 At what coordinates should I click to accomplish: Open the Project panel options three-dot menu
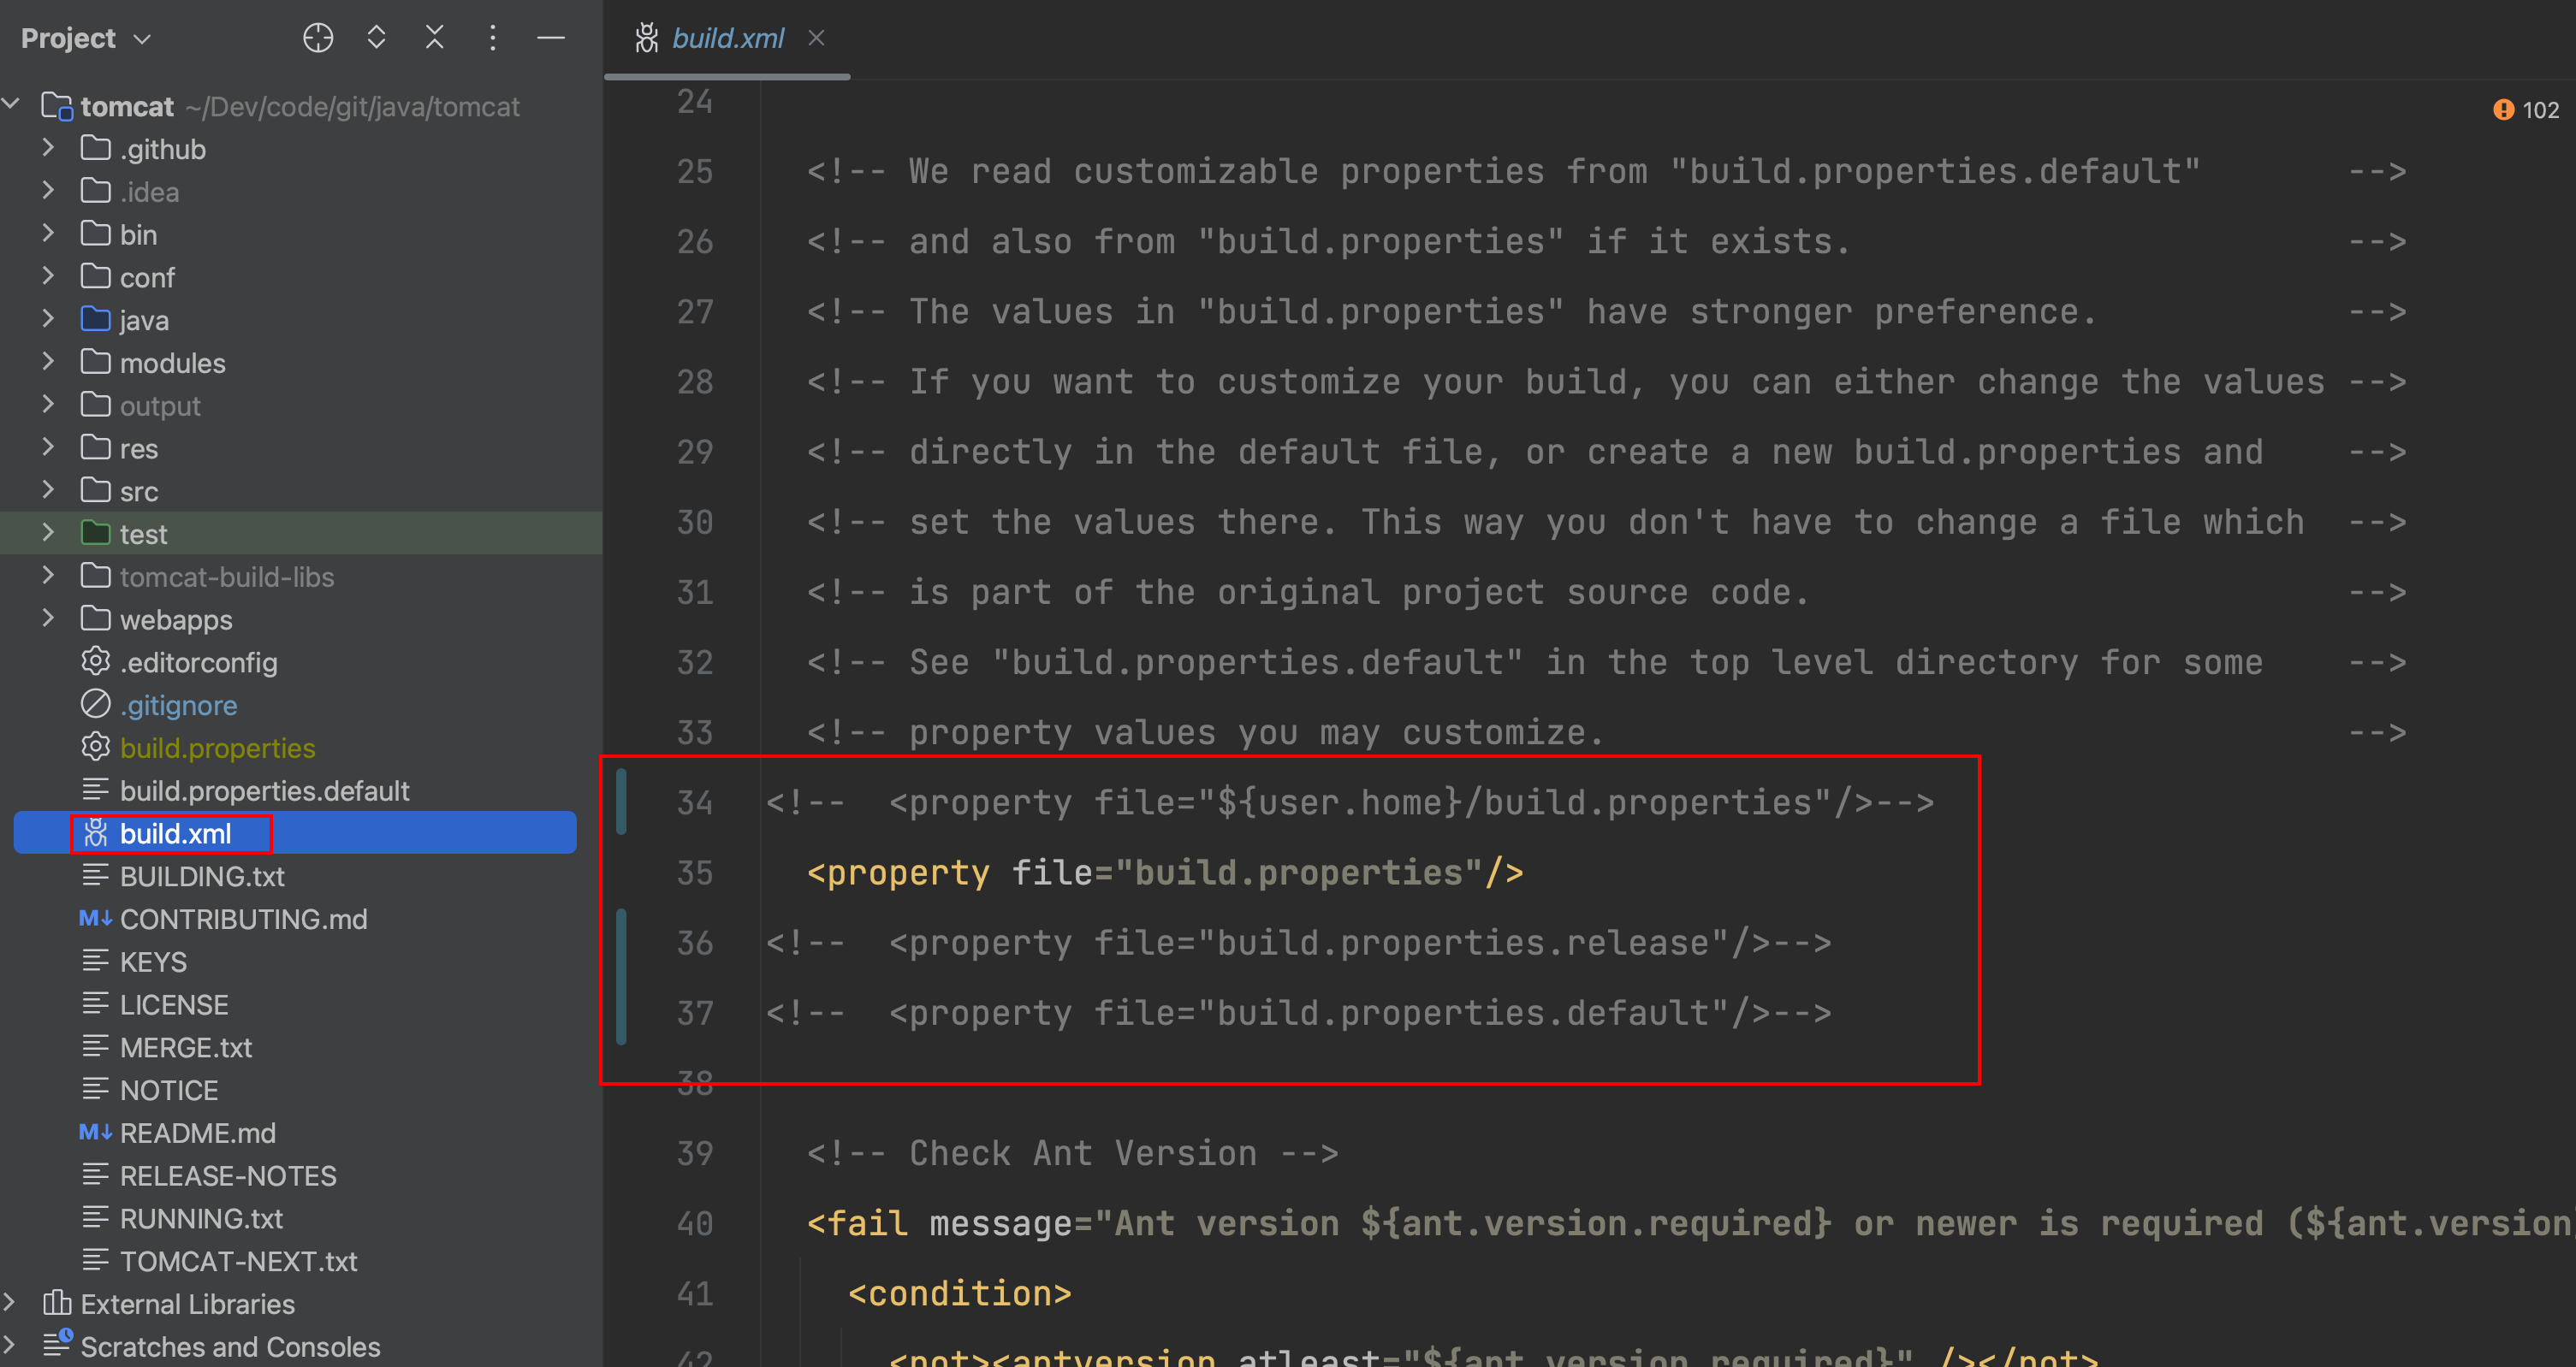(492, 38)
